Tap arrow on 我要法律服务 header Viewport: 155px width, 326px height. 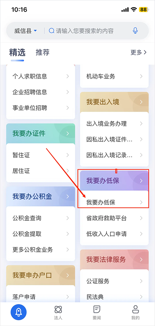(141, 259)
